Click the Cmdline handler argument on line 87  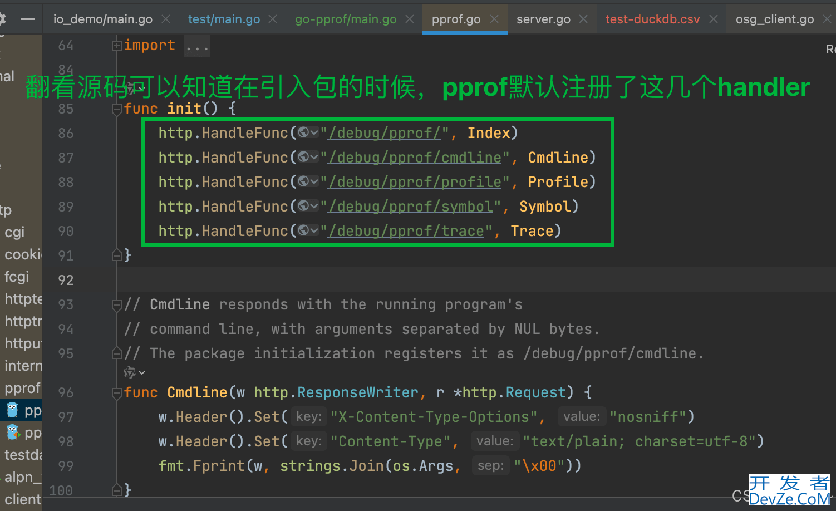point(558,158)
